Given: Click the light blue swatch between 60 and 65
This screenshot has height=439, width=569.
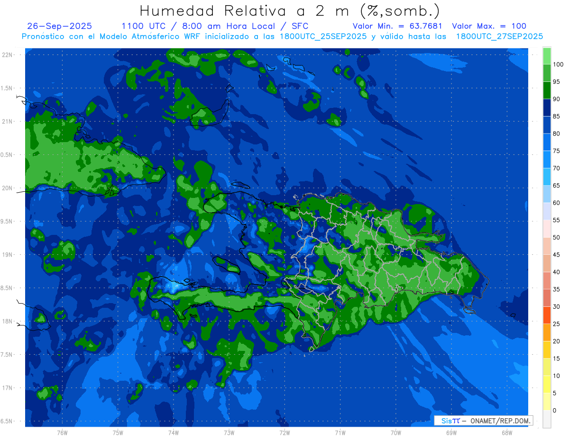Looking at the screenshot, I should coord(547,194).
